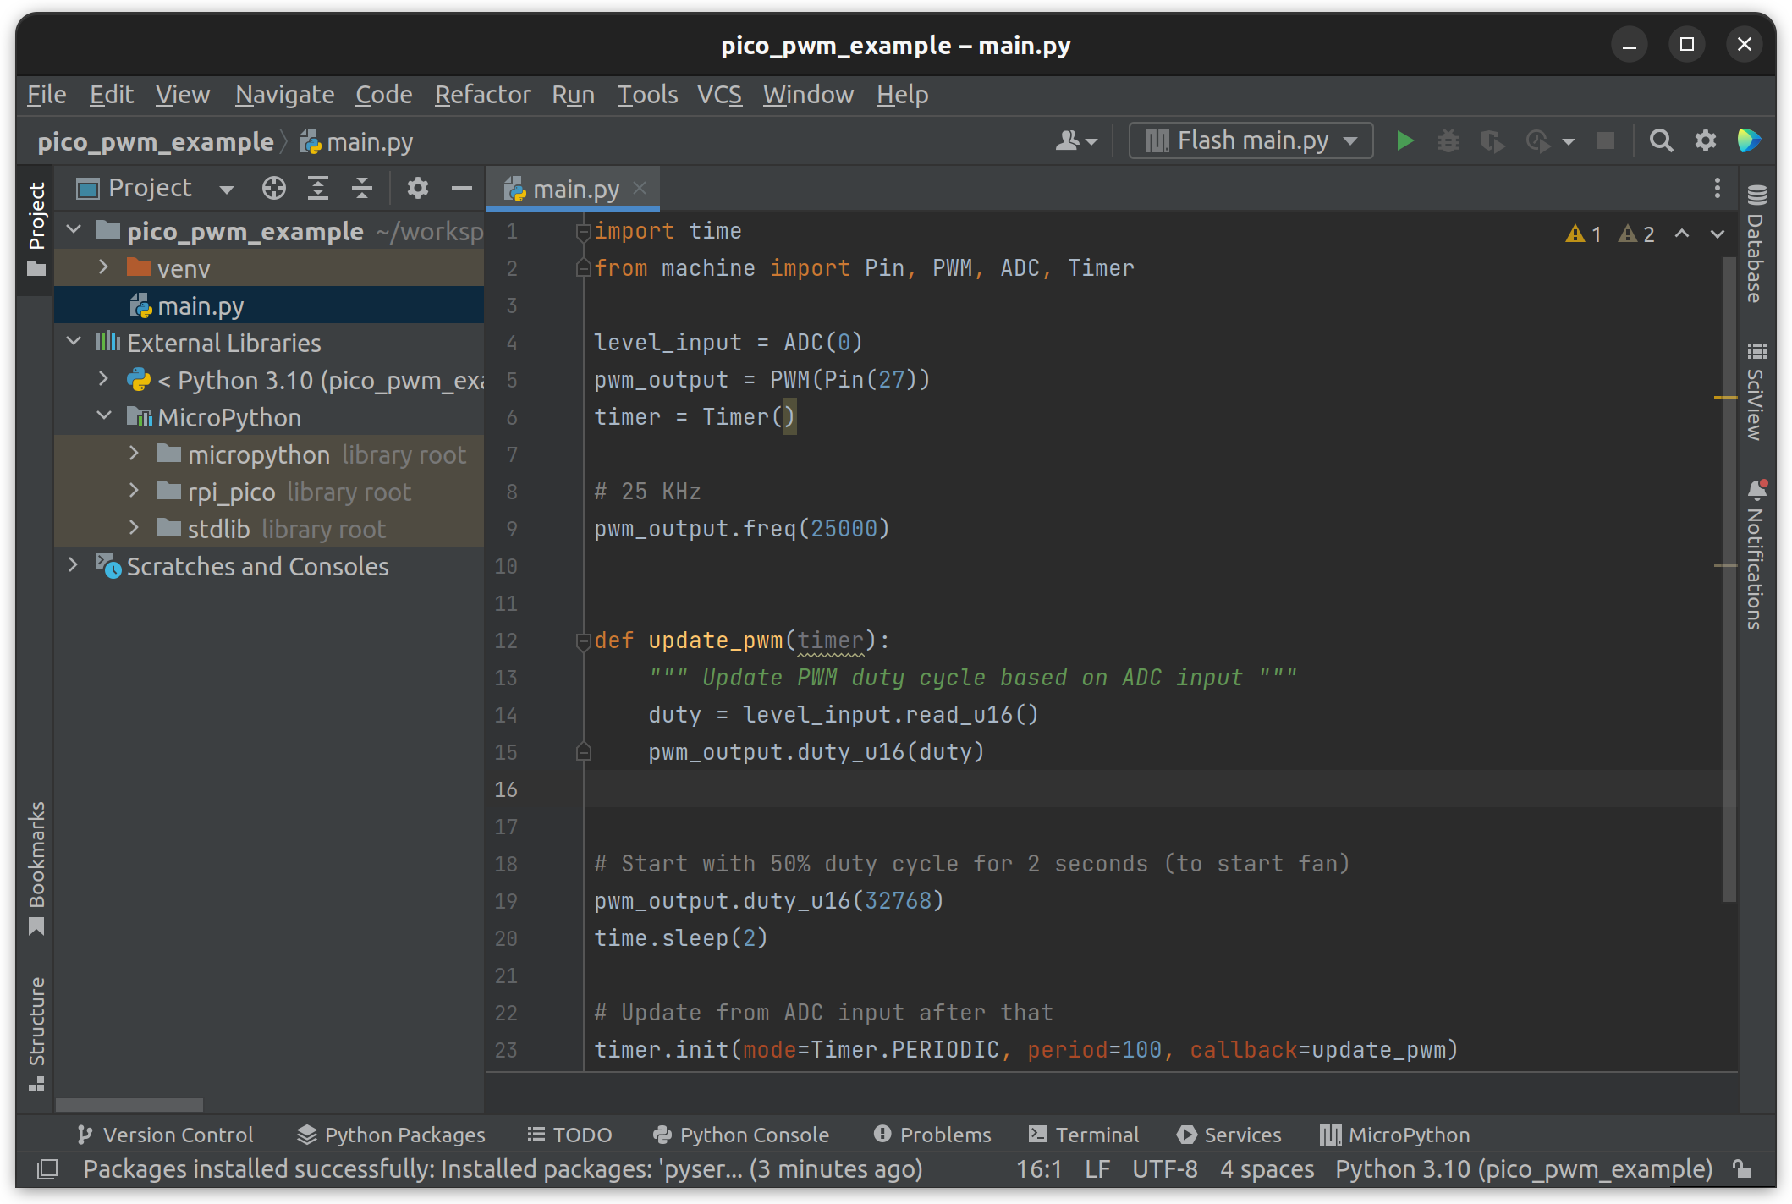The height and width of the screenshot is (1204, 1792).
Task: Expand the rpi_pico library root
Action: pos(134,491)
